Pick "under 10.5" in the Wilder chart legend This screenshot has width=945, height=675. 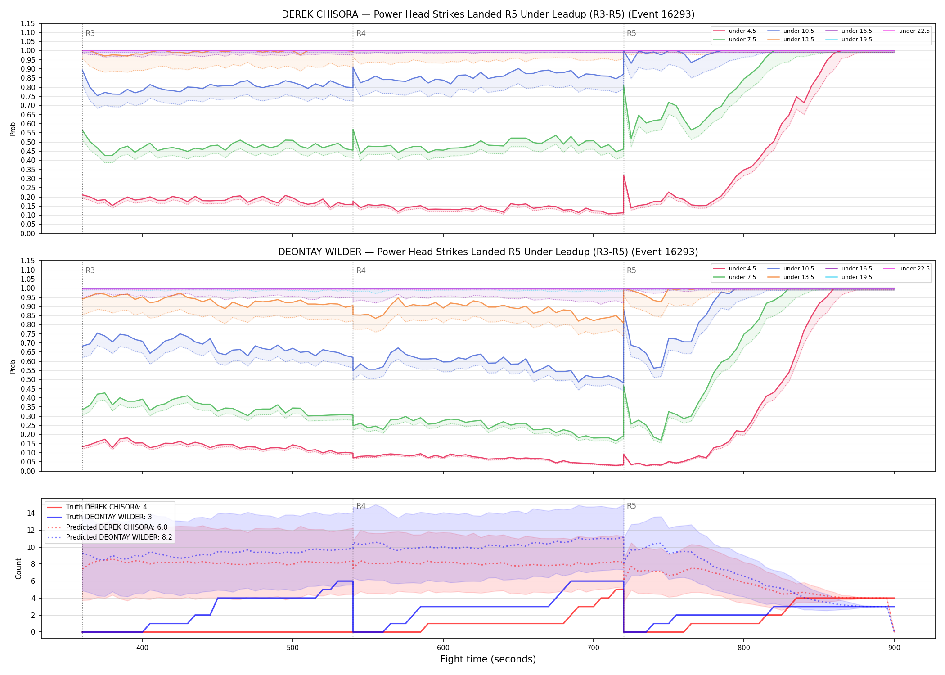tap(791, 269)
